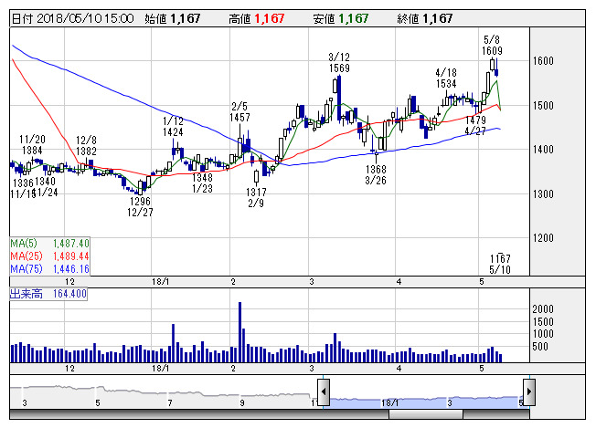The height and width of the screenshot is (428, 596).
Task: Select the MA(25) legend entry
Action: tap(49, 256)
